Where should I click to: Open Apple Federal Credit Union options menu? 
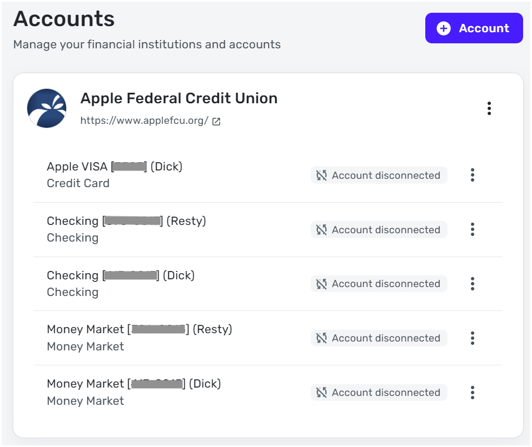pos(489,108)
